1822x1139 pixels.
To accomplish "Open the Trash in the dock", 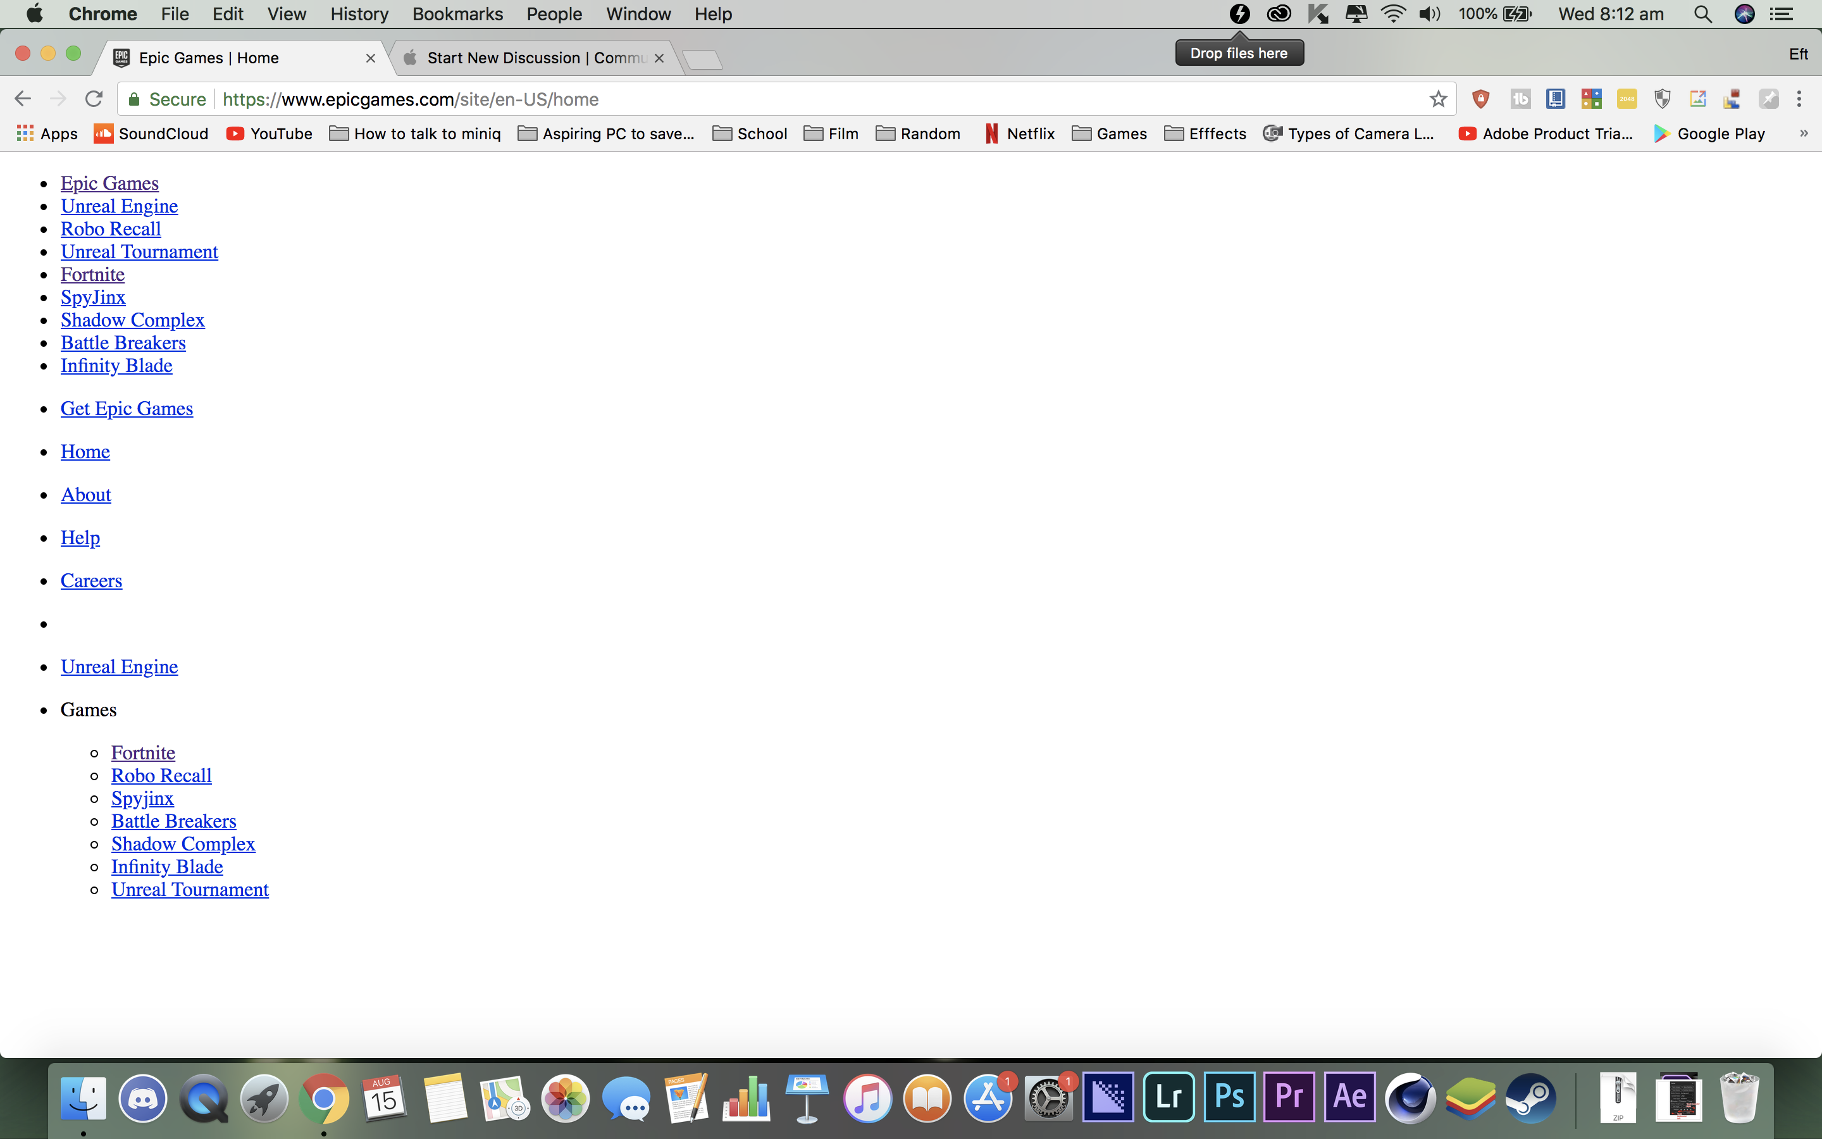I will (x=1740, y=1097).
